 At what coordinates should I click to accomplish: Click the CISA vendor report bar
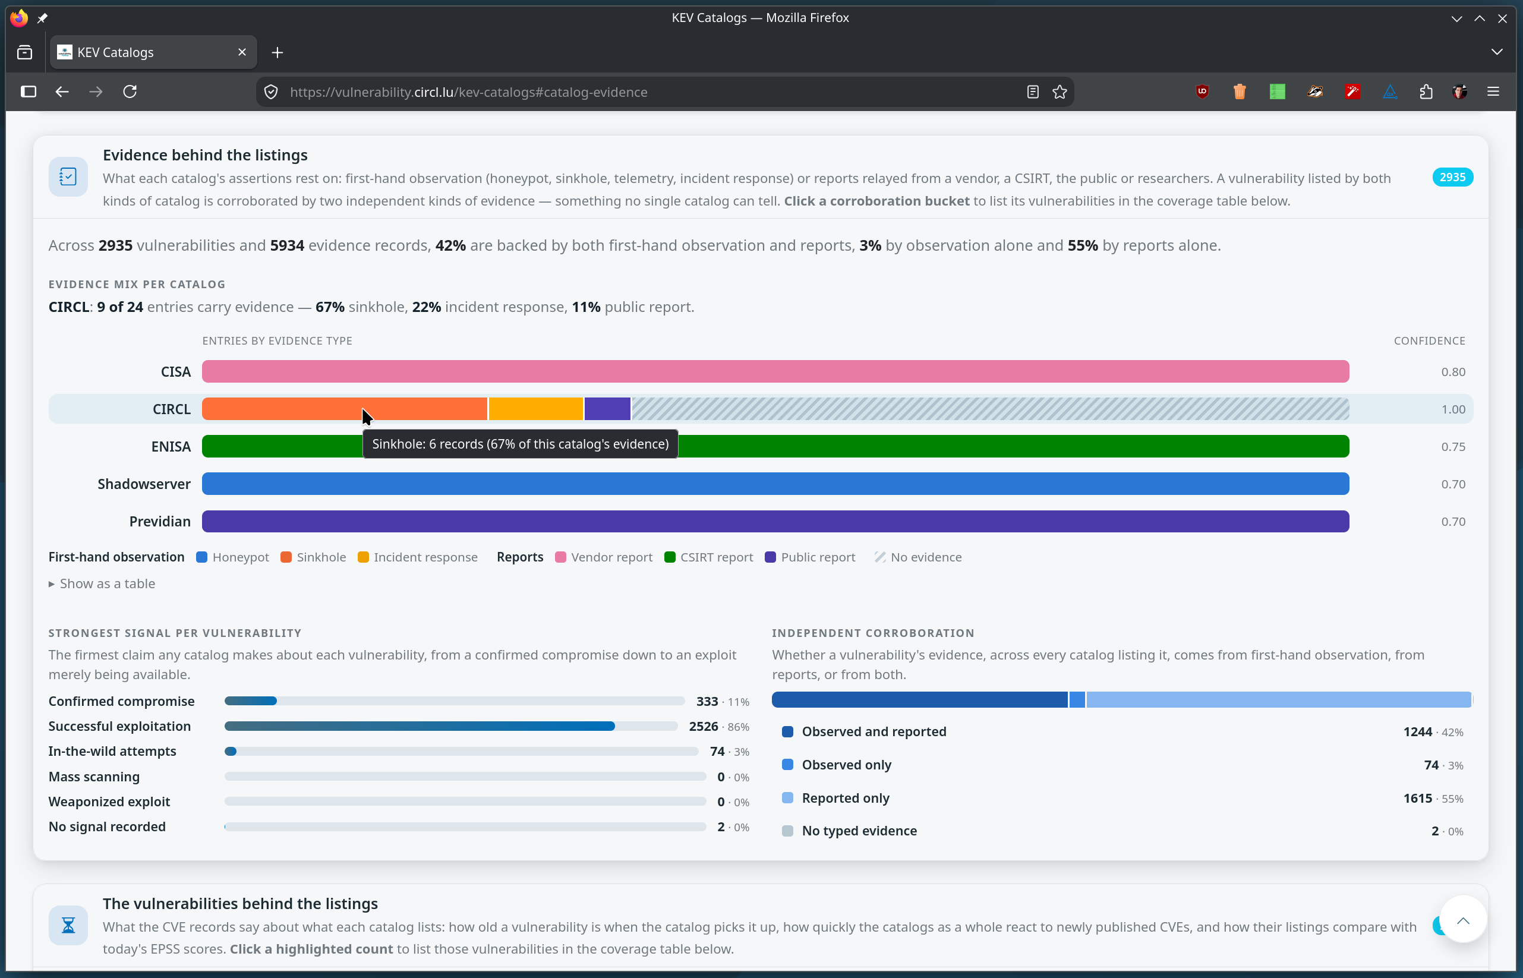tap(775, 371)
